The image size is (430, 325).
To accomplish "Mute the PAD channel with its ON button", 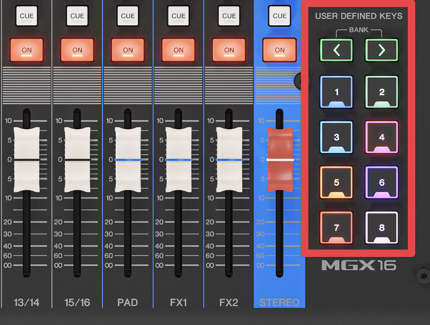I will point(128,50).
